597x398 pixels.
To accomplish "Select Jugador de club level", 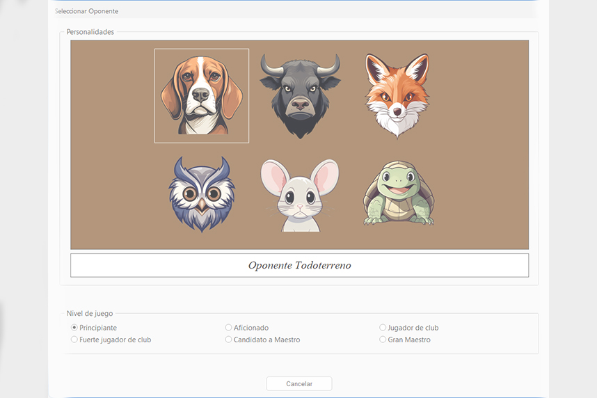I will (x=383, y=328).
